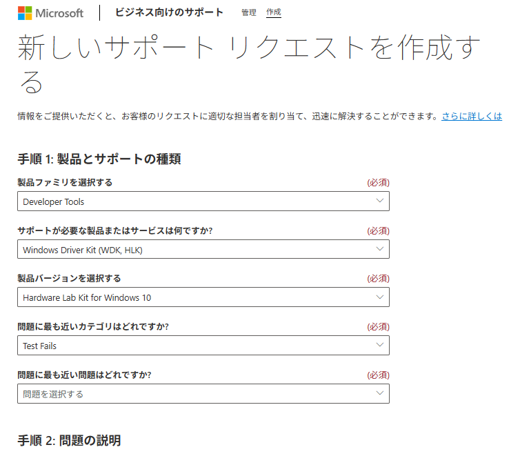
Task: Click the 手順 2: 問題の説明 heading
Action: [x=70, y=440]
